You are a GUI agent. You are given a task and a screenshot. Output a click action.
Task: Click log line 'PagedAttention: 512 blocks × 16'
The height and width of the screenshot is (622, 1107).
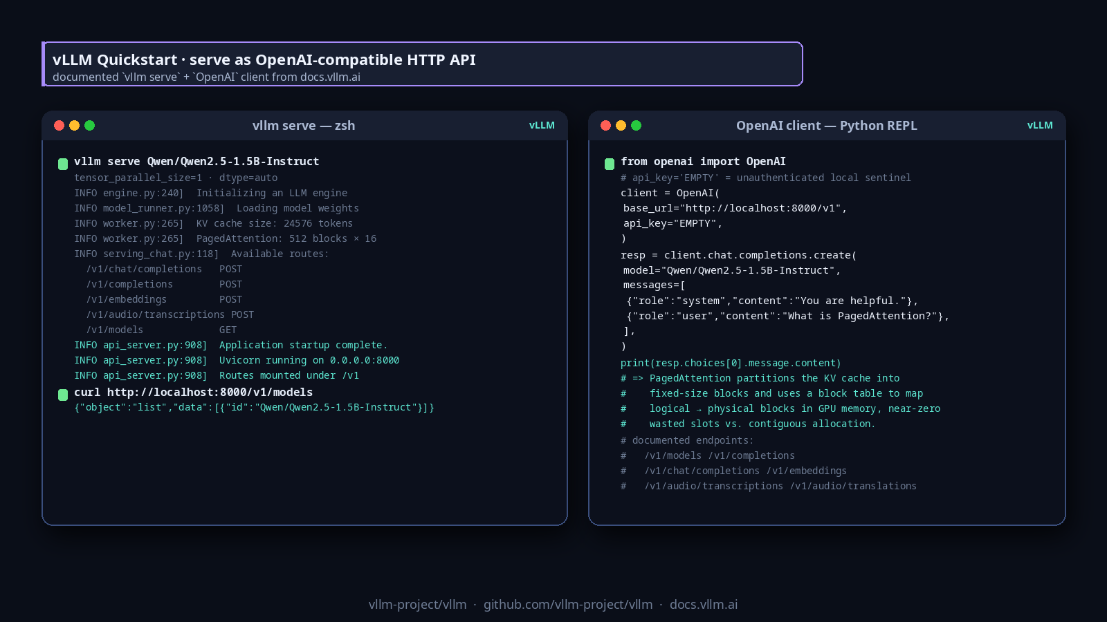[x=226, y=238]
